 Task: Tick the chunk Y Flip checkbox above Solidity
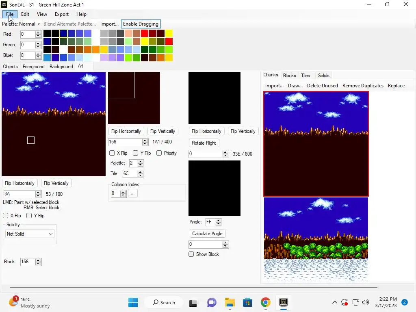click(x=29, y=215)
